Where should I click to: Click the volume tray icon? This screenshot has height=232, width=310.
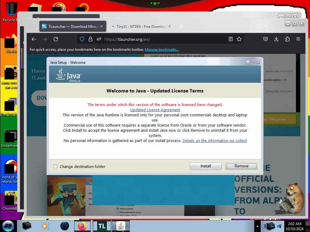[x=279, y=226]
